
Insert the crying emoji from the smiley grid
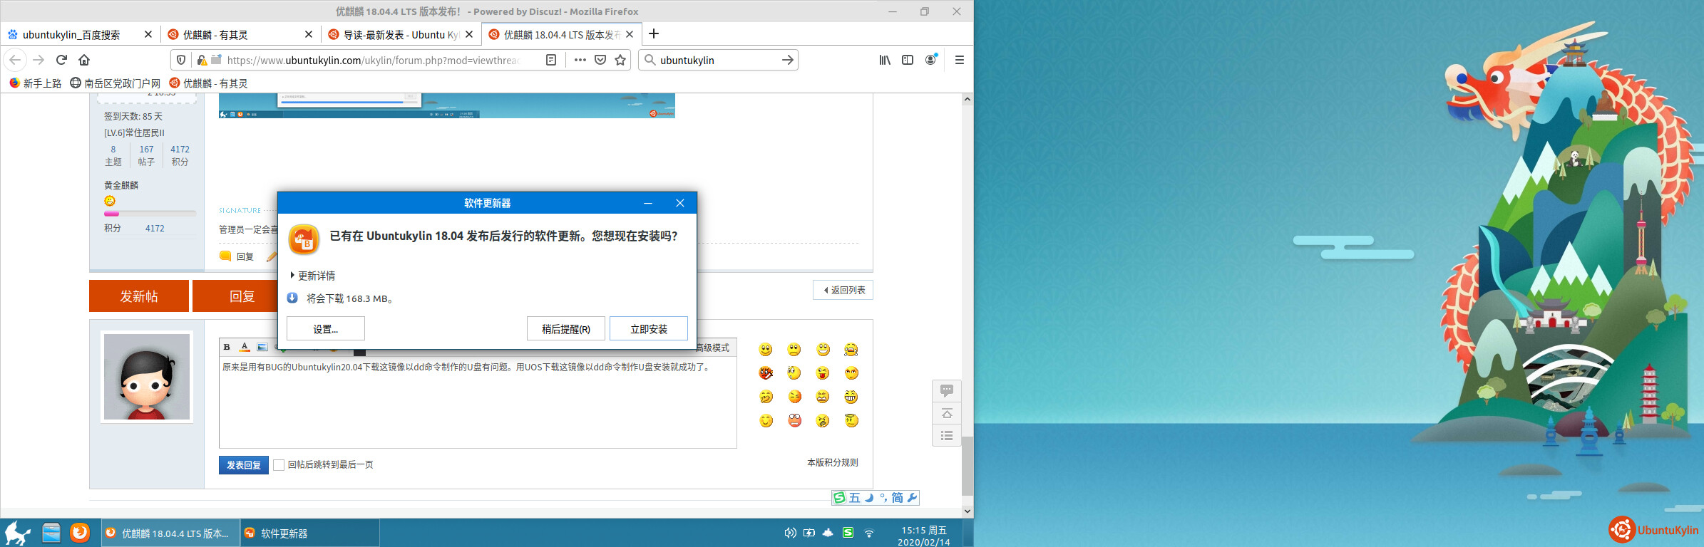(x=851, y=350)
